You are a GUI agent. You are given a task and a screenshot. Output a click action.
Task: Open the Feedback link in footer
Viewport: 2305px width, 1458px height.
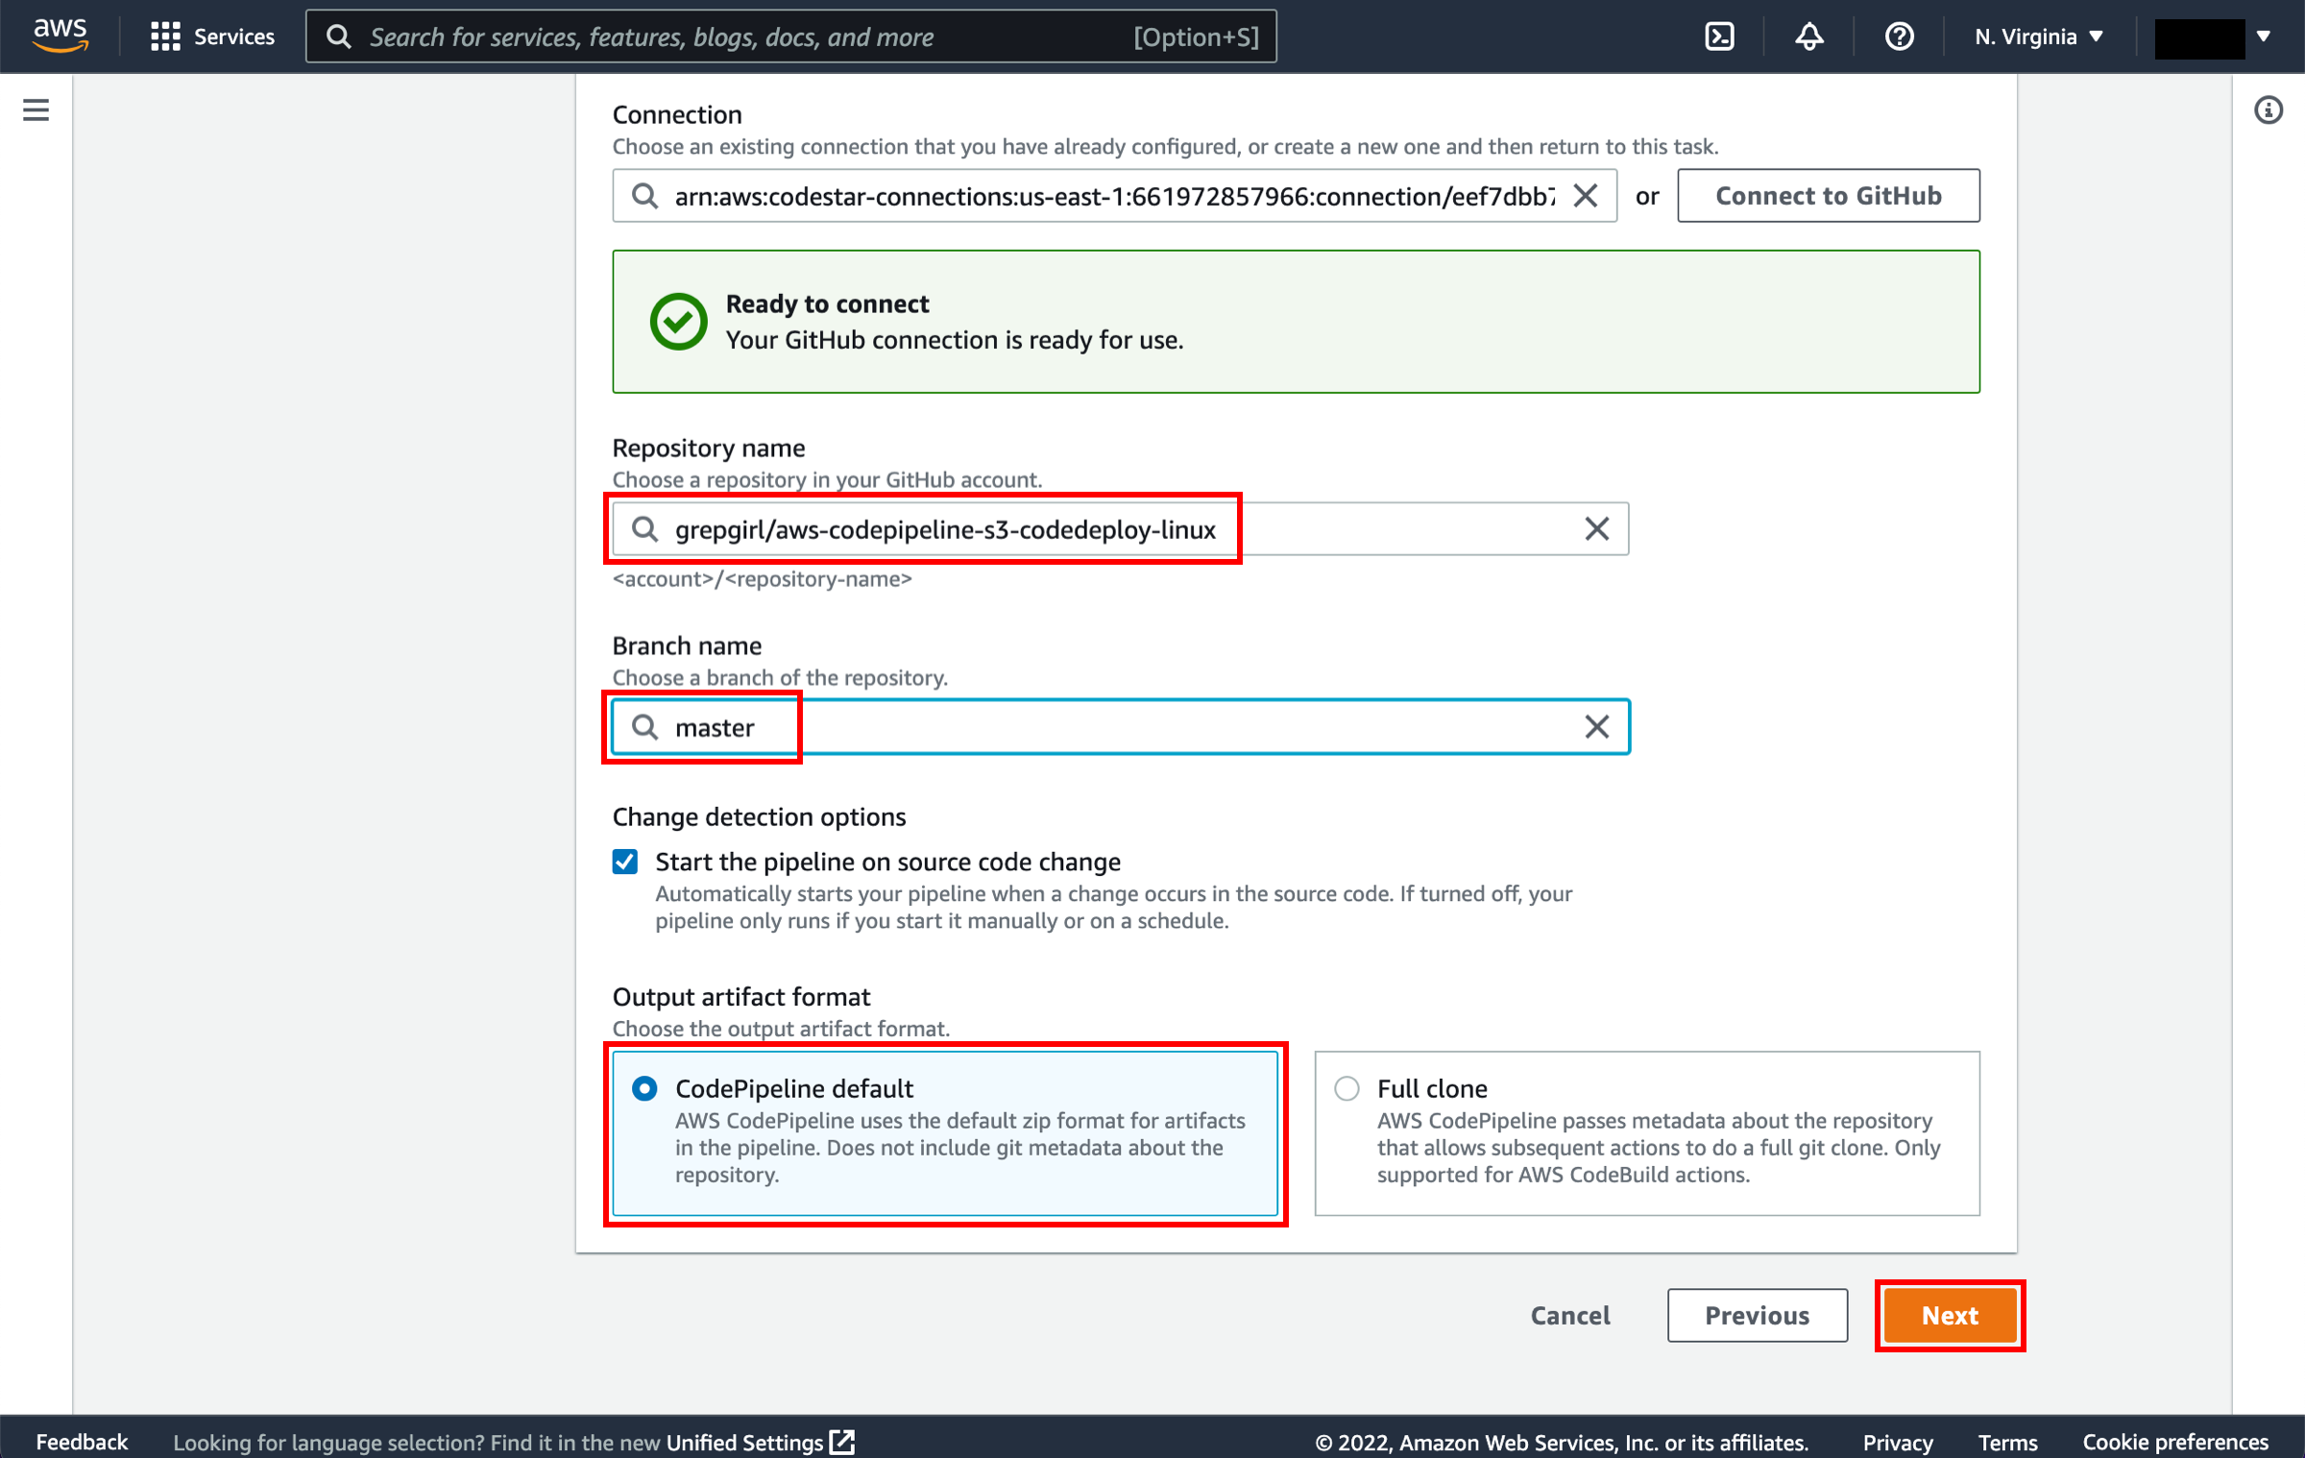[x=82, y=1442]
